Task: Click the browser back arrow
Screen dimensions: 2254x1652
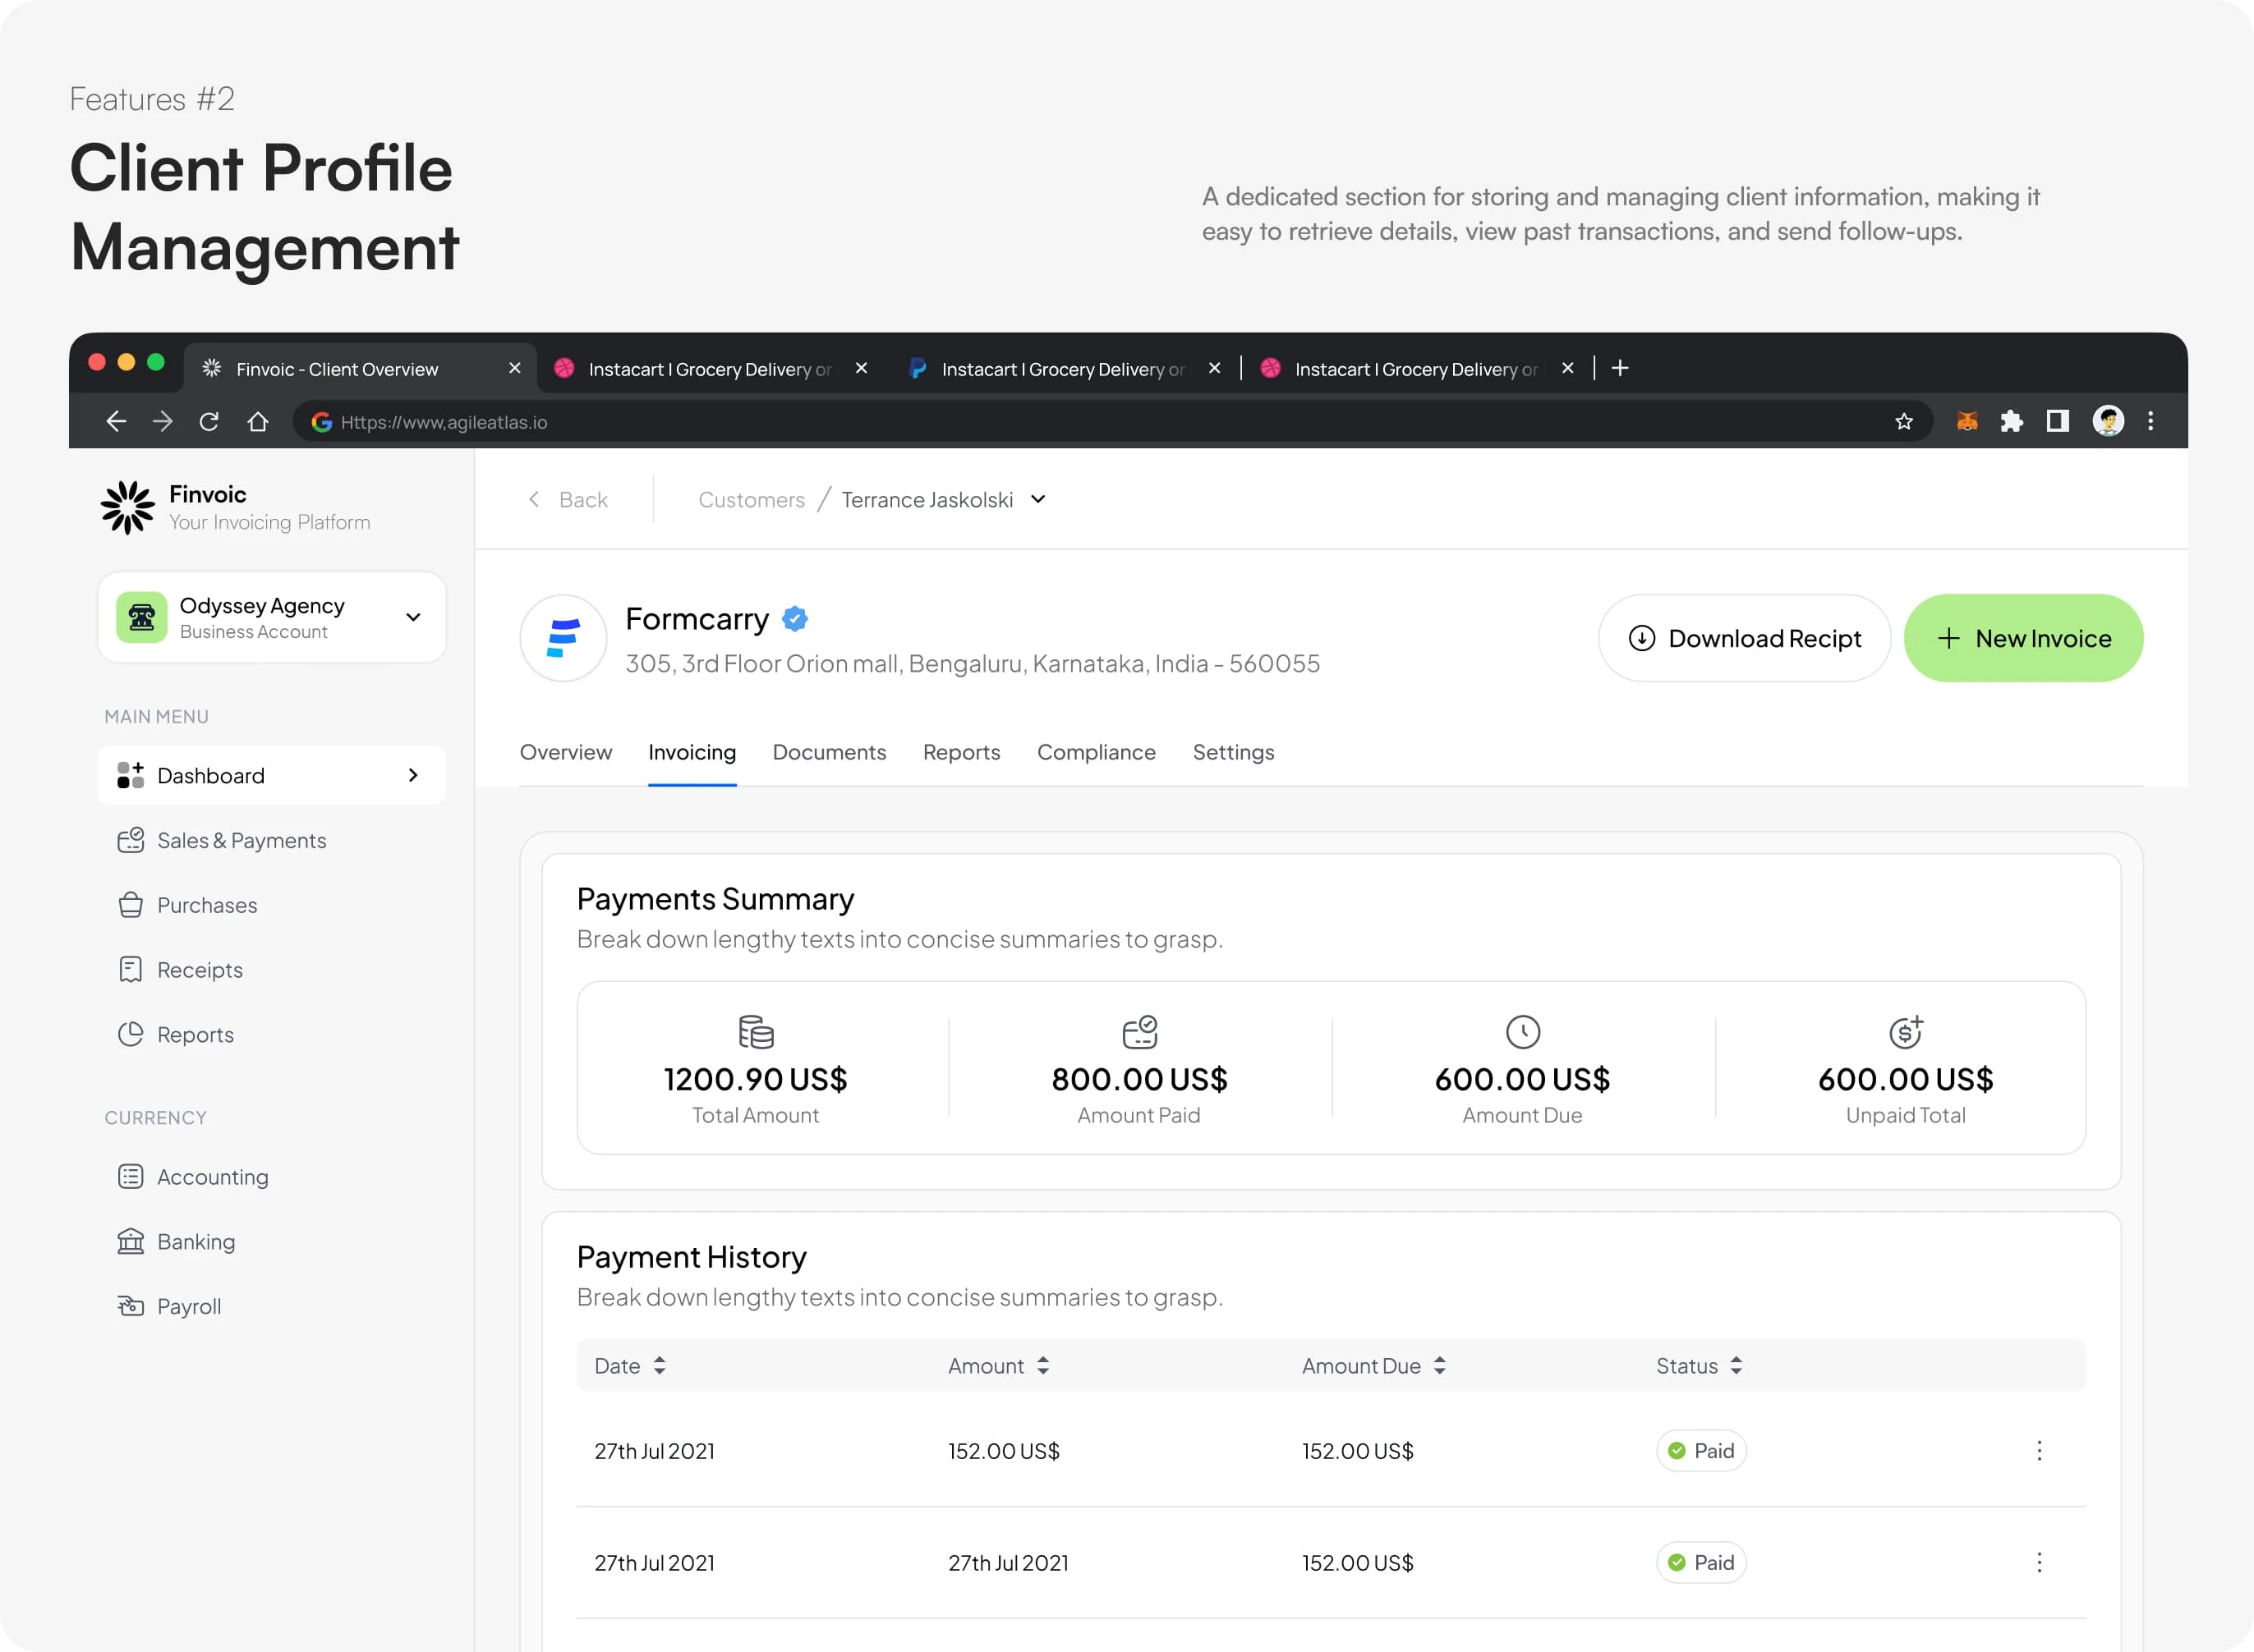Action: click(116, 421)
